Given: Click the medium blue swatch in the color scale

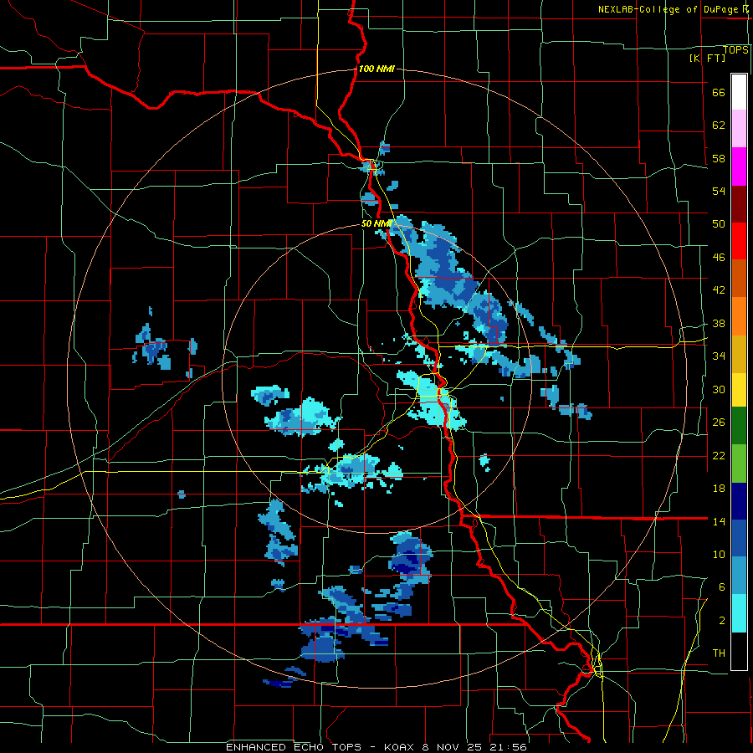Looking at the screenshot, I should coord(739,538).
